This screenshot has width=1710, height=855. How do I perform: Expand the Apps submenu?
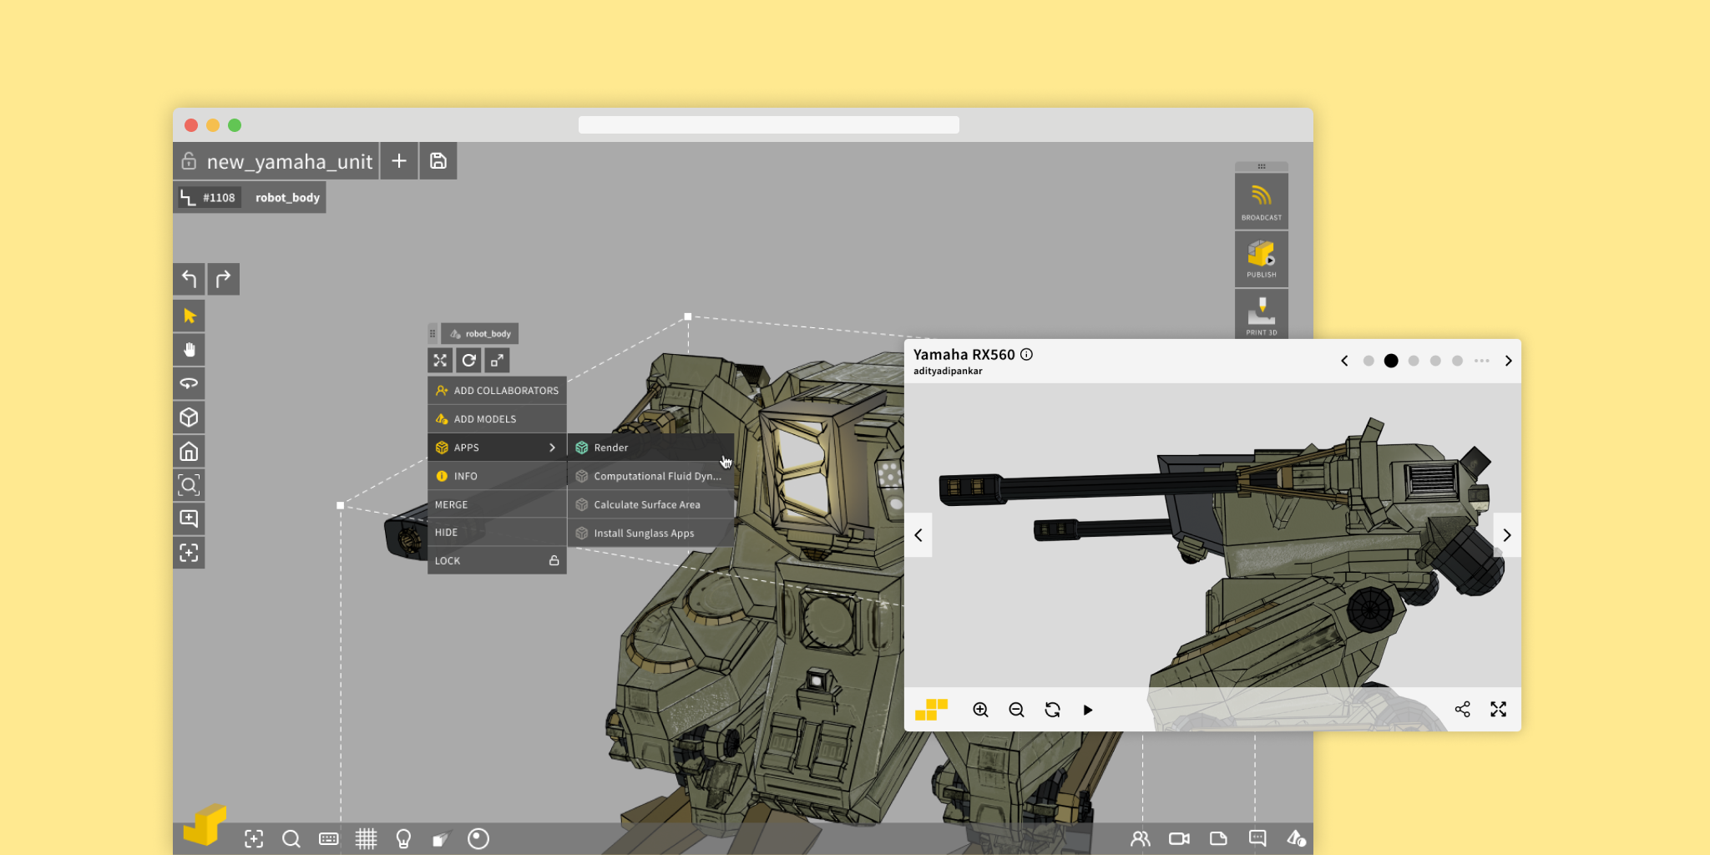[x=497, y=447]
